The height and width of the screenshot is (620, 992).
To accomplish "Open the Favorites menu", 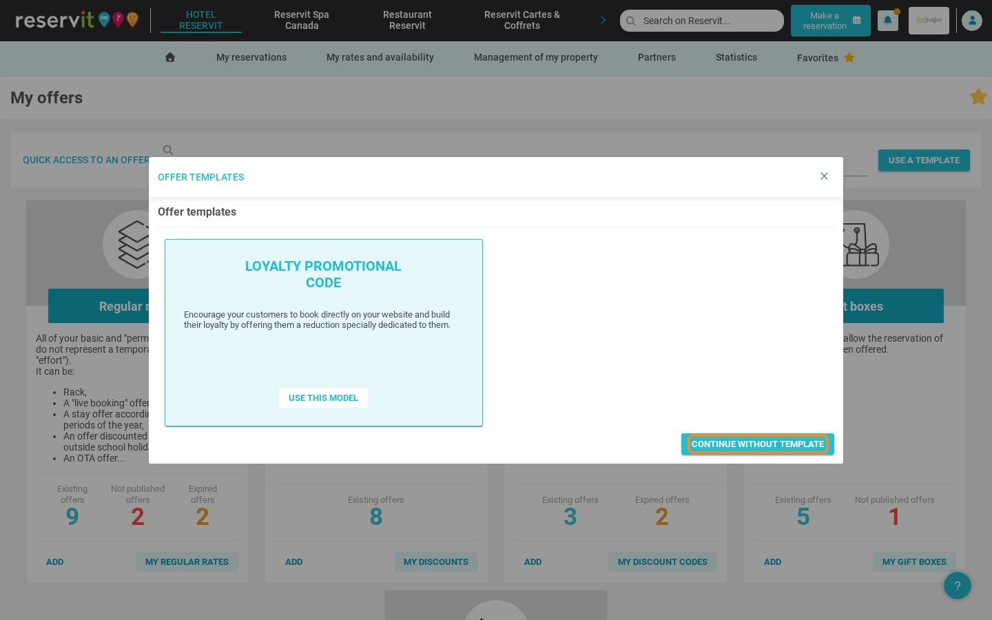I will 825,58.
